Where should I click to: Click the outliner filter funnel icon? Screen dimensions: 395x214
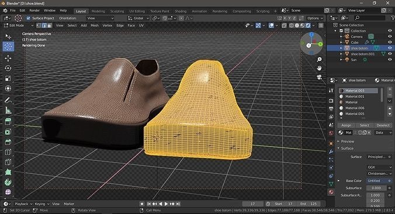(393, 18)
